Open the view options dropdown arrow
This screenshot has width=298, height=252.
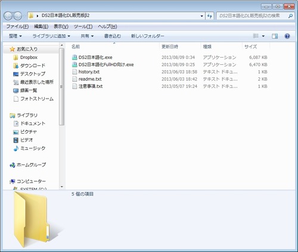click(263, 36)
